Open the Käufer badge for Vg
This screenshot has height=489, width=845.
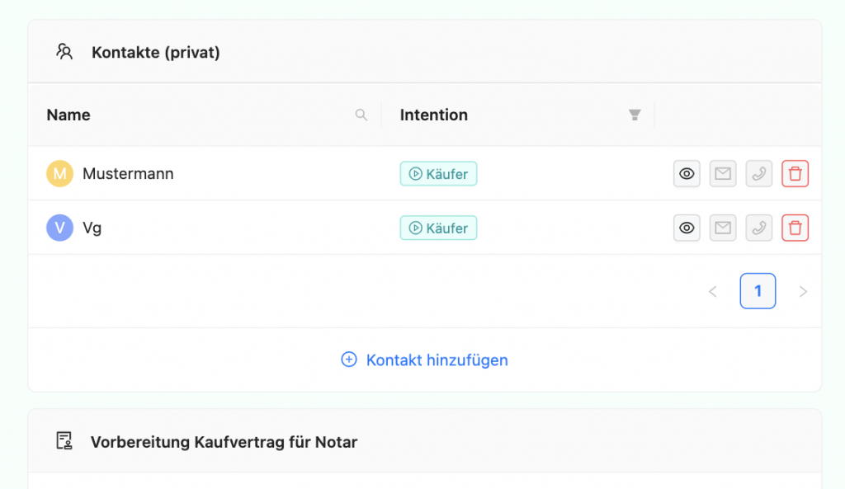[438, 228]
